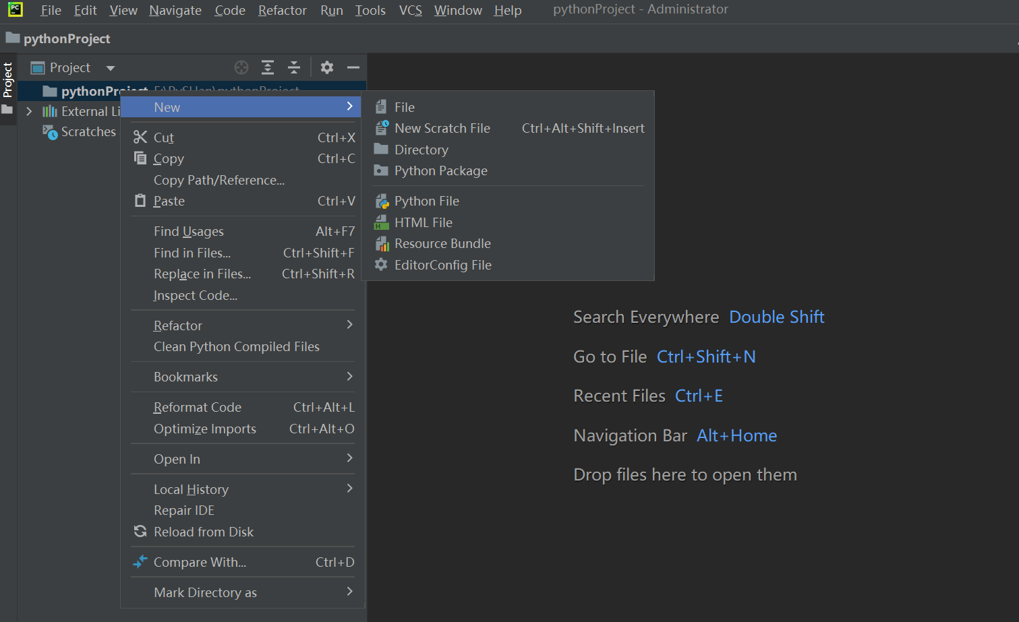This screenshot has width=1019, height=622.
Task: Open the Tools menu
Action: (370, 10)
